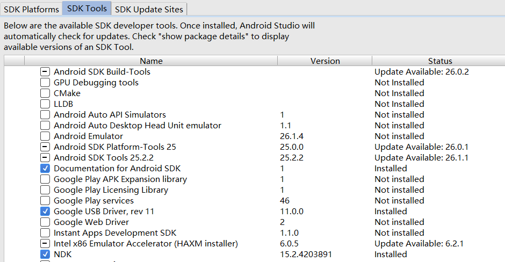505x262 pixels.
Task: Sort by the Status column header
Action: [440, 61]
